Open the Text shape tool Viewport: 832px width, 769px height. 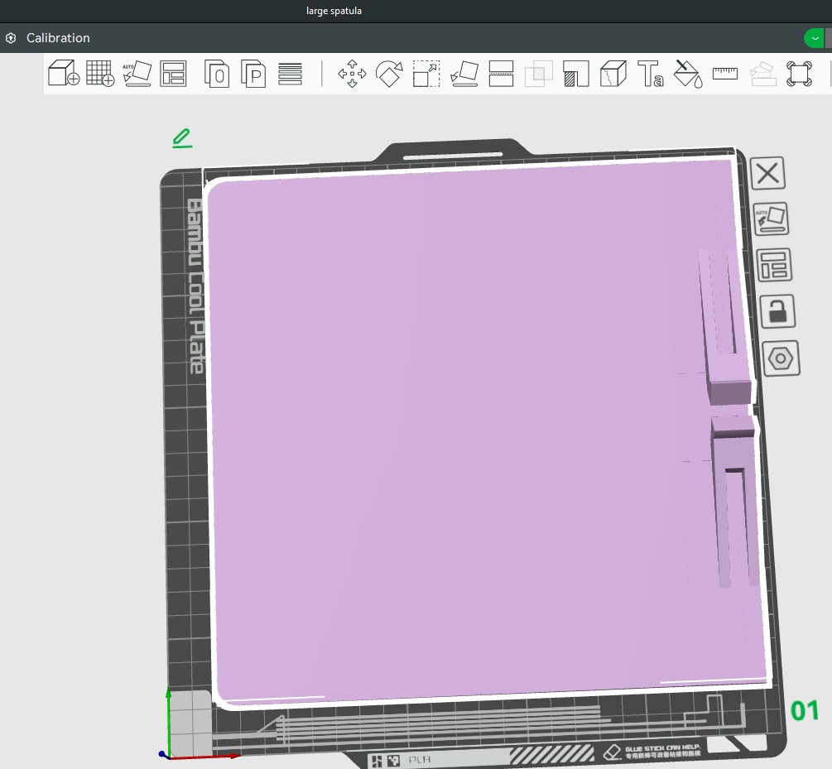651,73
